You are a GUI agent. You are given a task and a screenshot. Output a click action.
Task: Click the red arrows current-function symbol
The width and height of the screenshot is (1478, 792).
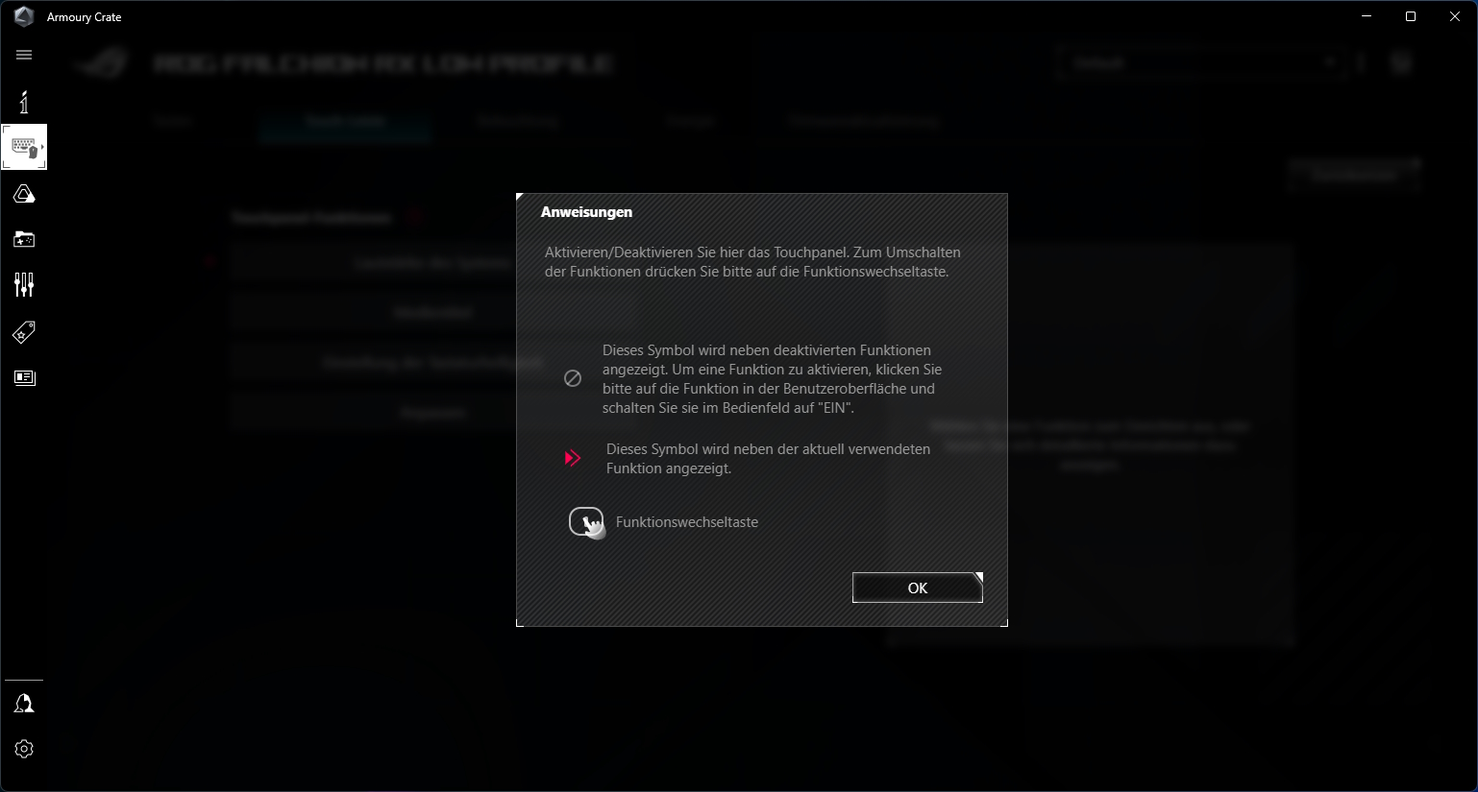tap(573, 458)
